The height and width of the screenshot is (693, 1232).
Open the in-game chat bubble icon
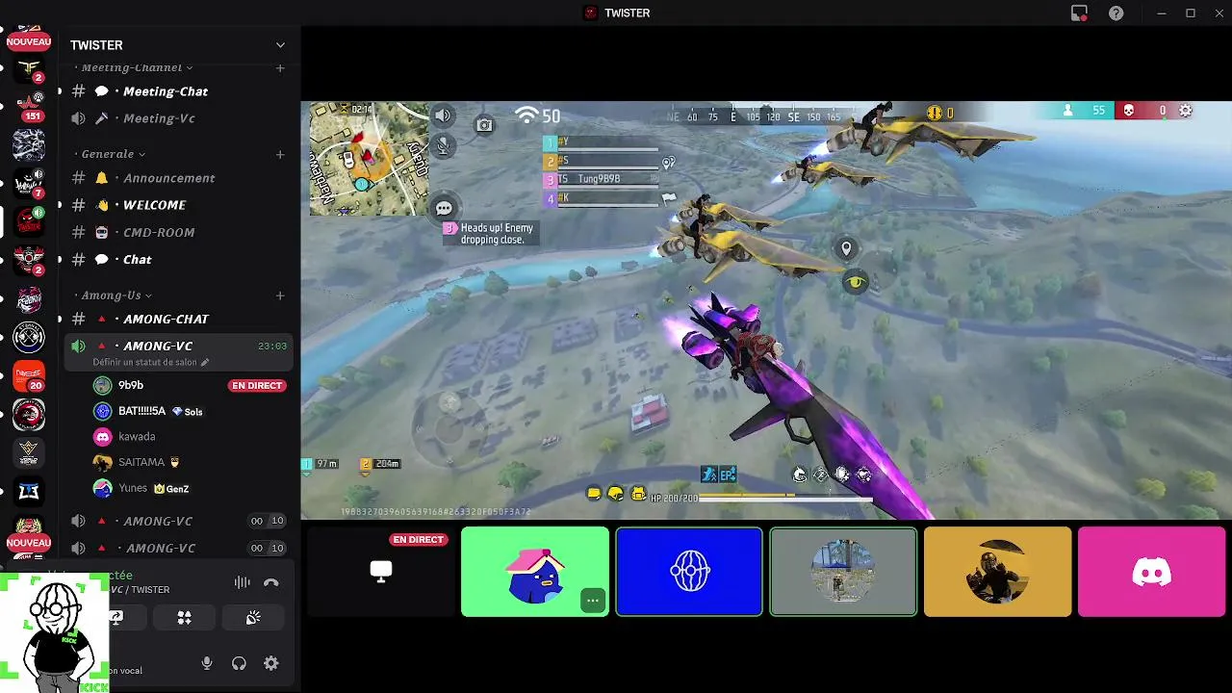[x=444, y=208]
